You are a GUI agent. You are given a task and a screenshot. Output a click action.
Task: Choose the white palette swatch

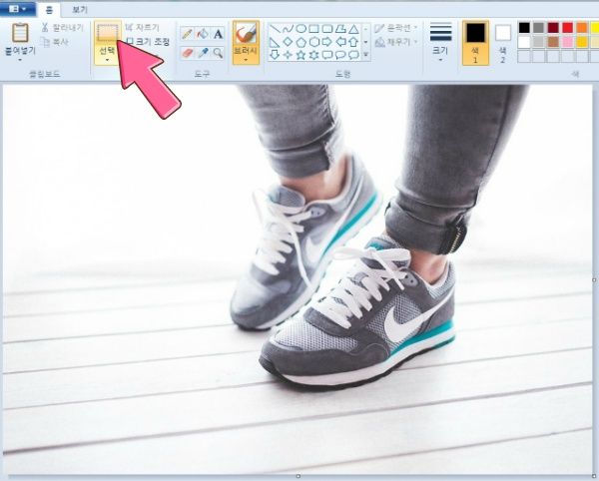pyautogui.click(x=524, y=42)
